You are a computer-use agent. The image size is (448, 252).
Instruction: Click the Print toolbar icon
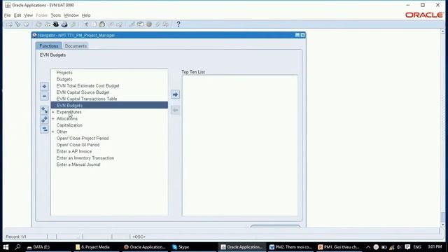[64, 24]
